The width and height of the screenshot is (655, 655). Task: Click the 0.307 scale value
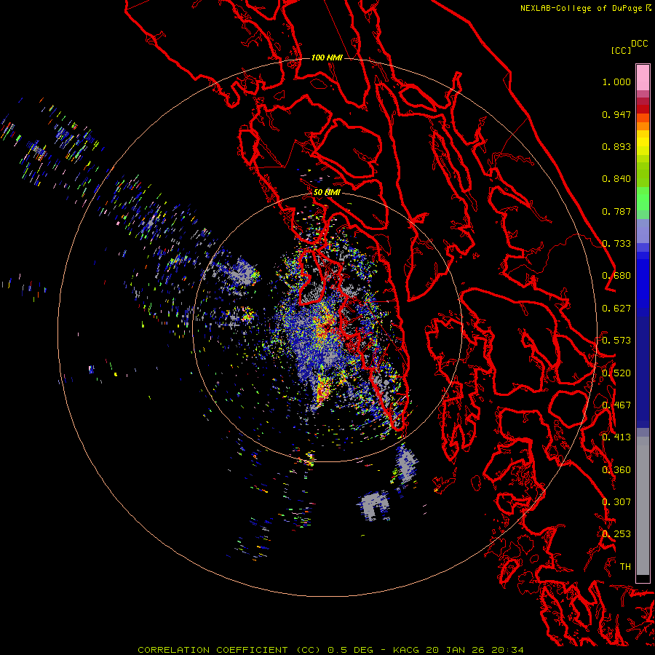pos(616,502)
